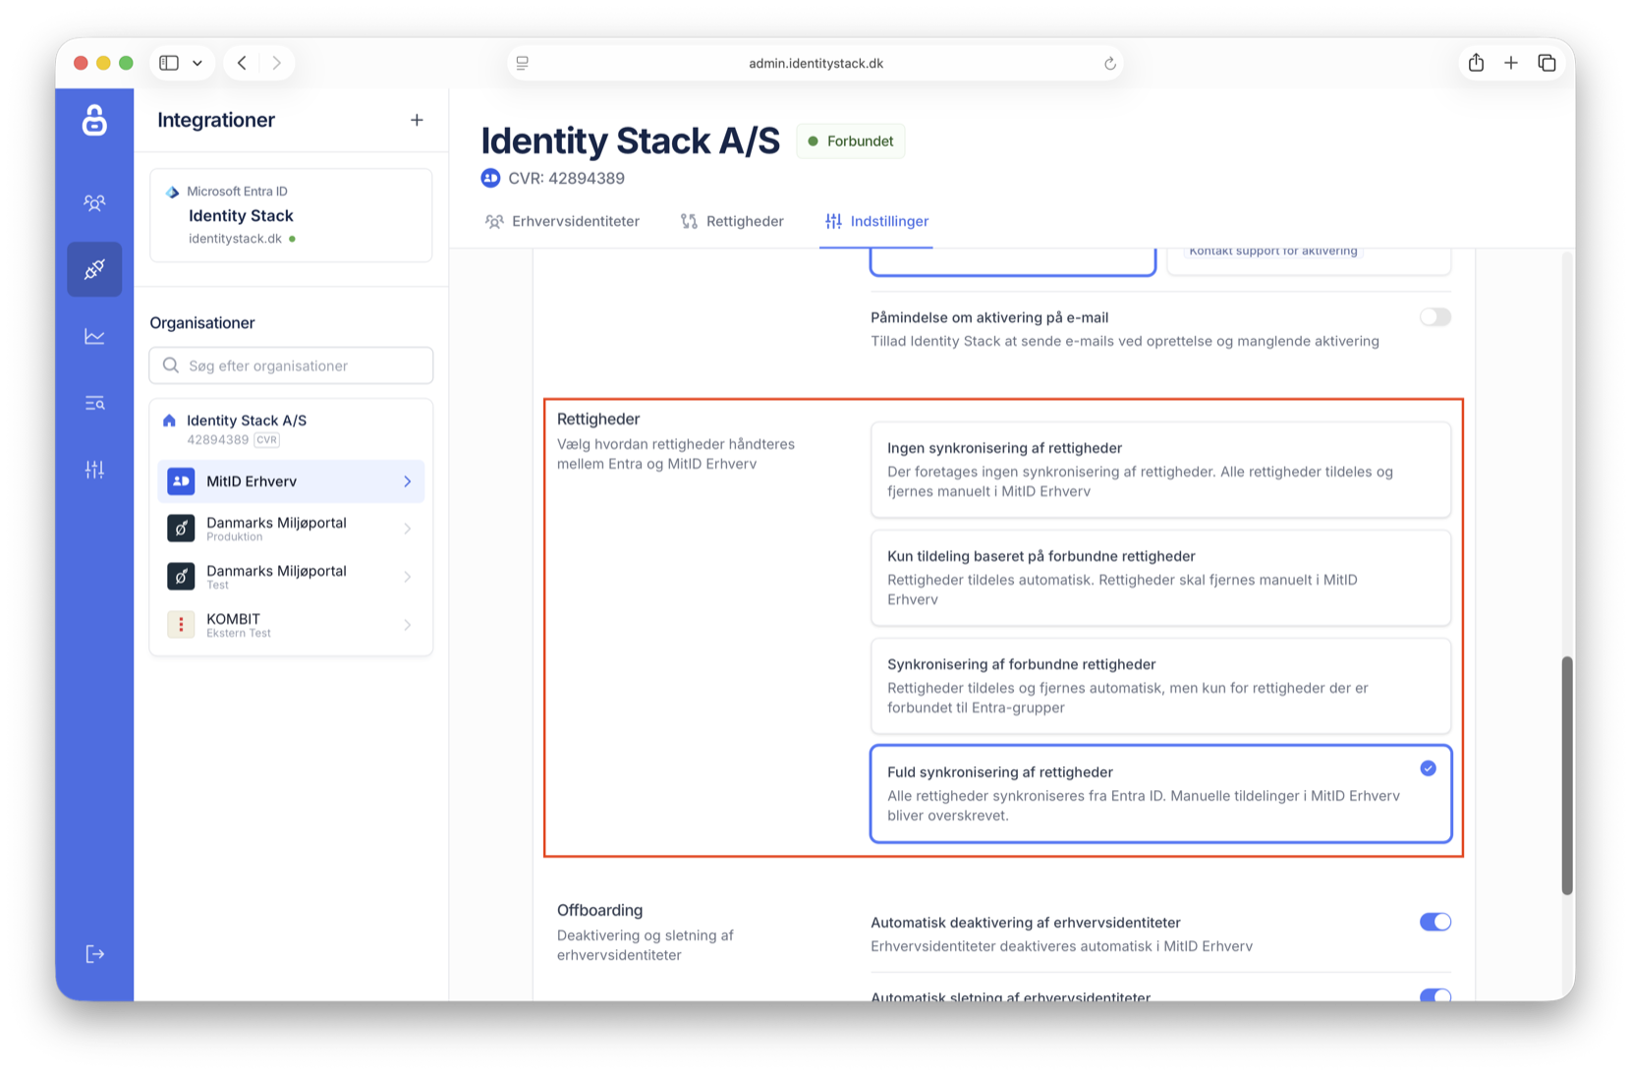Go forward in browser history
Screen dimensions: 1631x1074
(277, 63)
